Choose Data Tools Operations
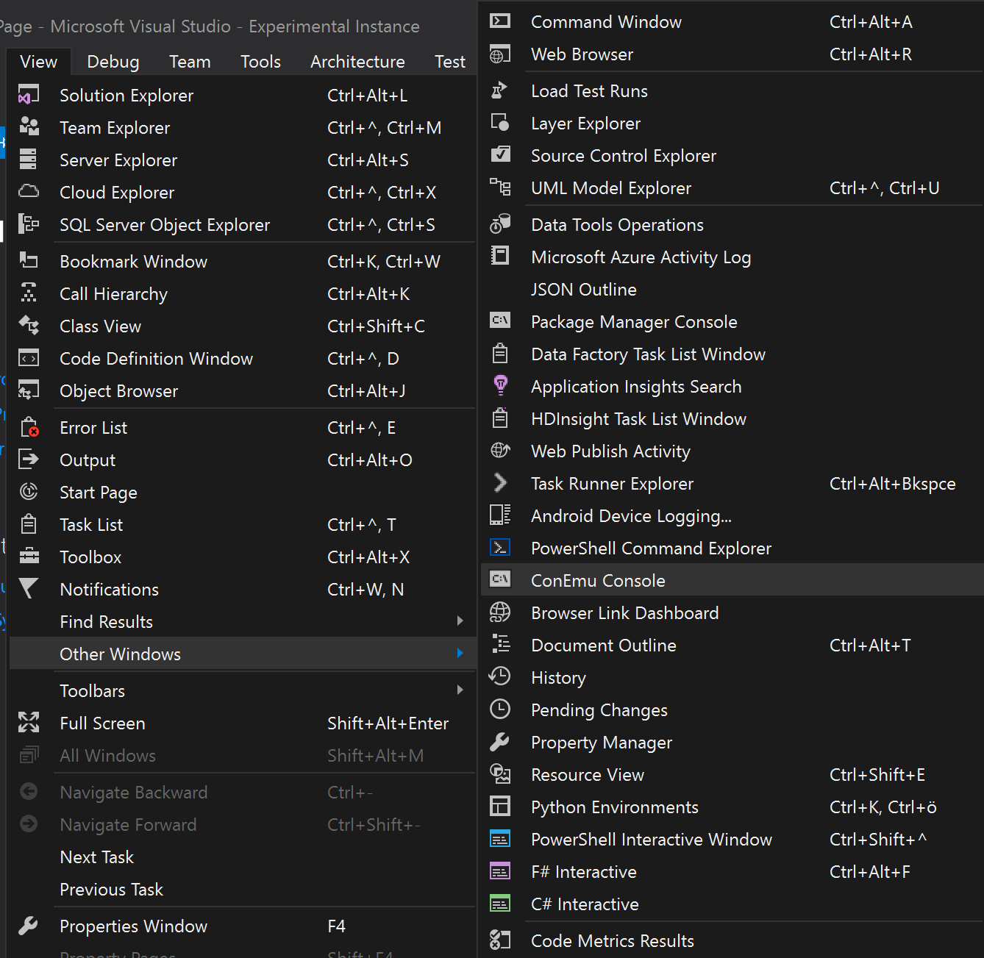The width and height of the screenshot is (984, 958). (732, 225)
